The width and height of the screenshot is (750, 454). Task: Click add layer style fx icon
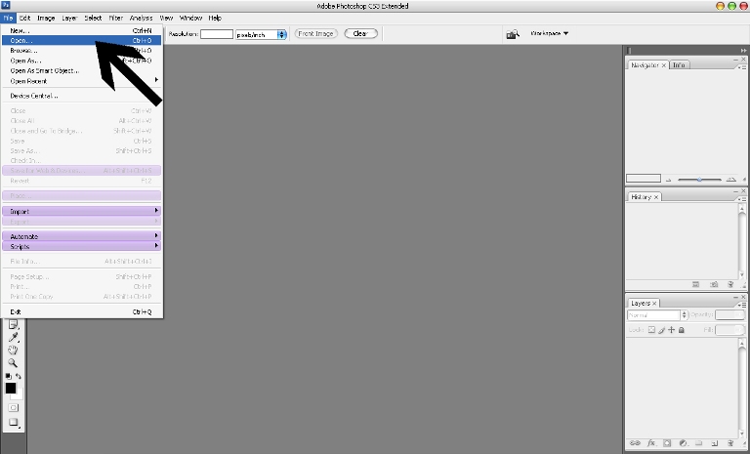coord(651,443)
